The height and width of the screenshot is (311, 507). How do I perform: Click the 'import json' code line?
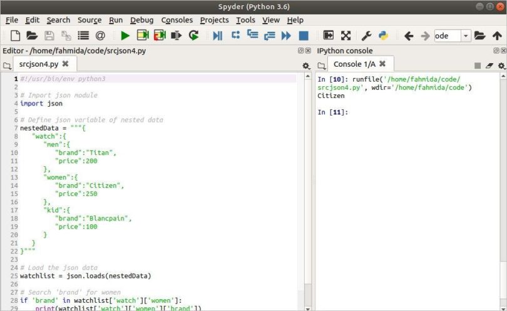[41, 104]
